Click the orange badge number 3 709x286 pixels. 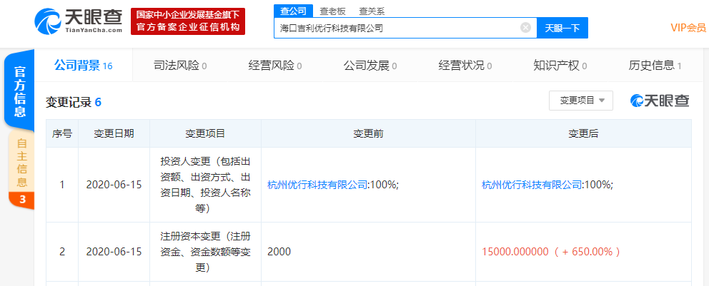pyautogui.click(x=21, y=200)
